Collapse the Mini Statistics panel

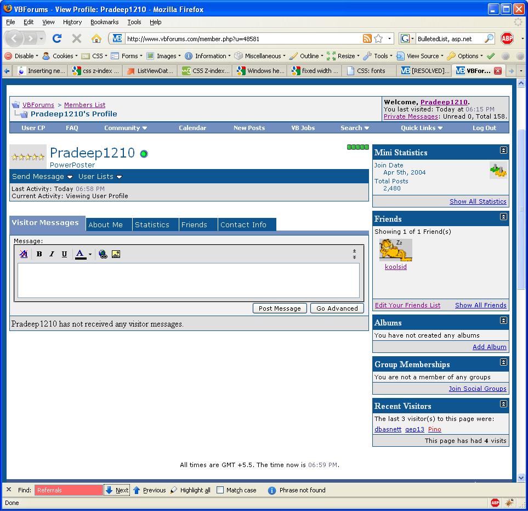click(503, 150)
